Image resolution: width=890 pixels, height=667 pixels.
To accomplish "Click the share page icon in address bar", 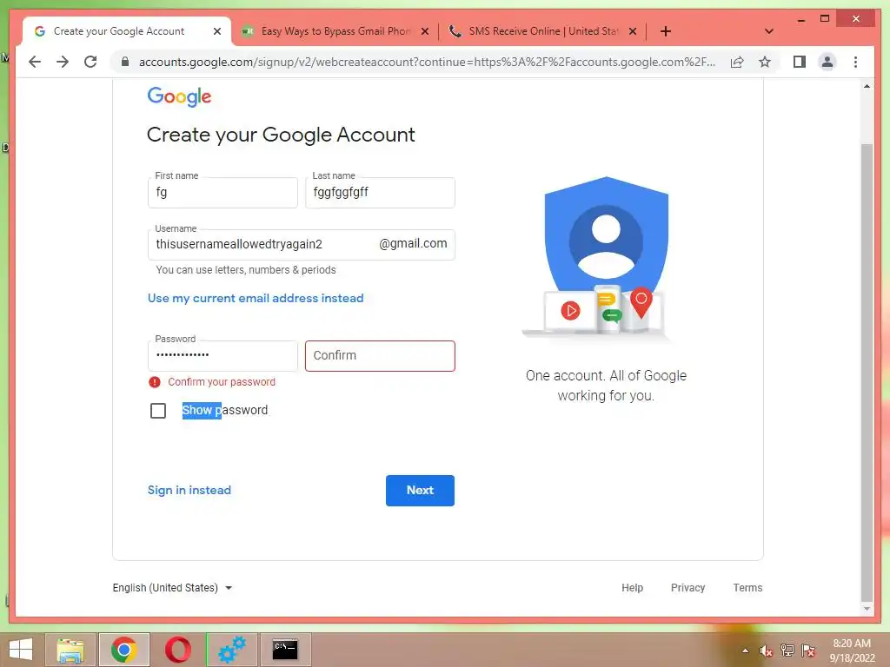I will (x=737, y=62).
